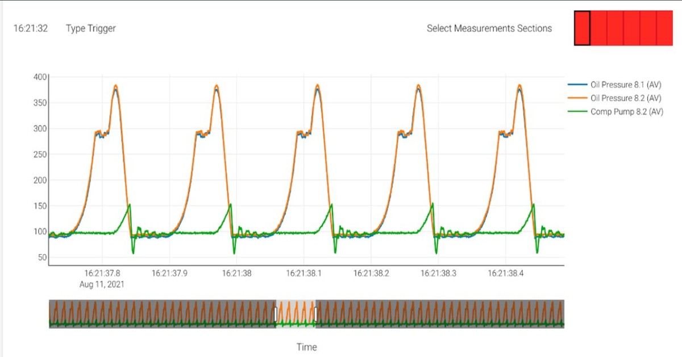
Task: Select the last measurement section block
Action: (665, 28)
